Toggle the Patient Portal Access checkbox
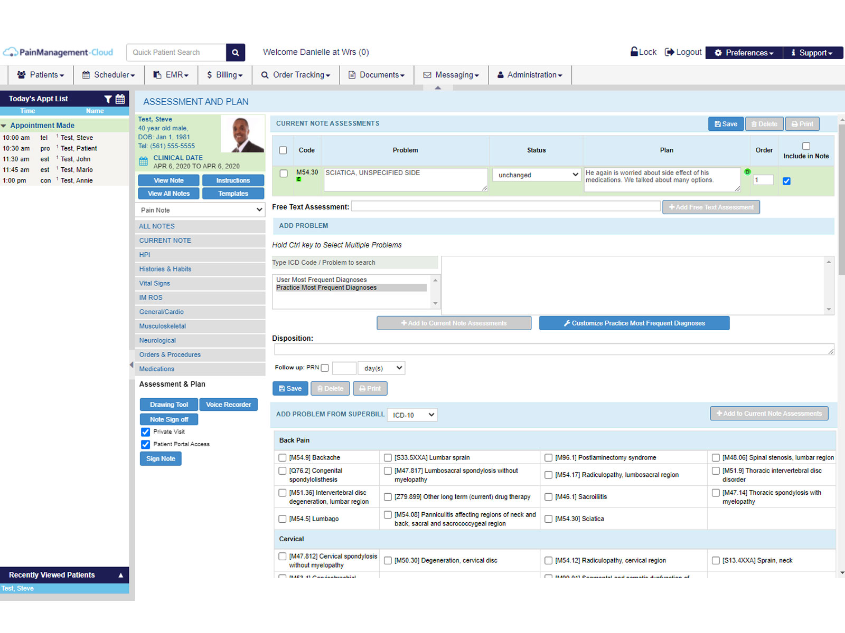Viewport: 845px width, 633px height. click(x=145, y=445)
